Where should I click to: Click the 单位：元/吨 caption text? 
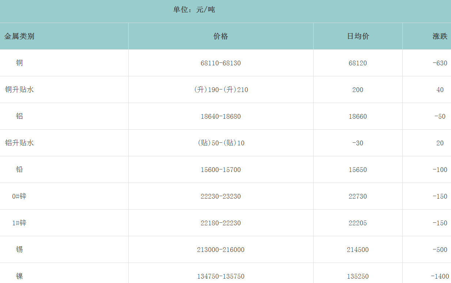194,10
